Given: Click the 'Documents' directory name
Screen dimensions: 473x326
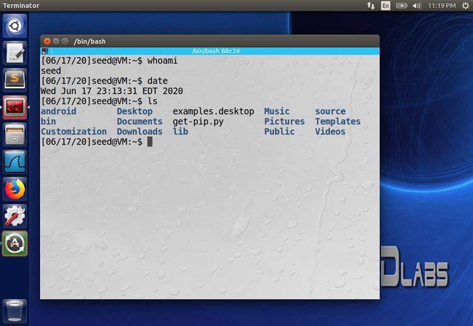Looking at the screenshot, I should click(x=140, y=121).
